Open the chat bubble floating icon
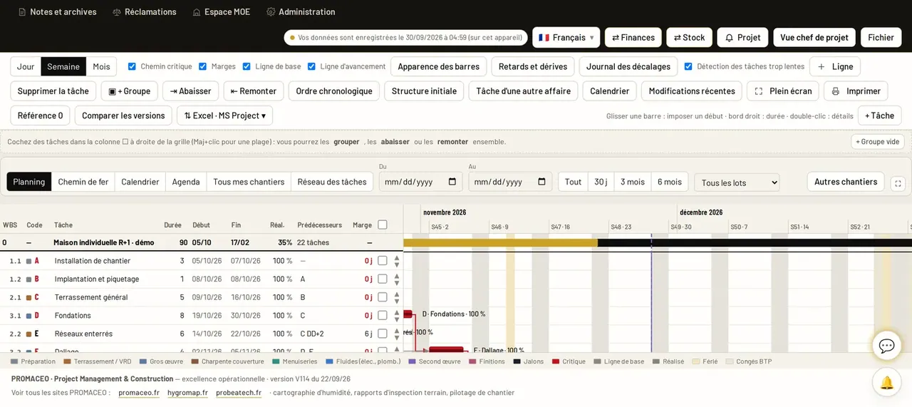 (x=886, y=346)
